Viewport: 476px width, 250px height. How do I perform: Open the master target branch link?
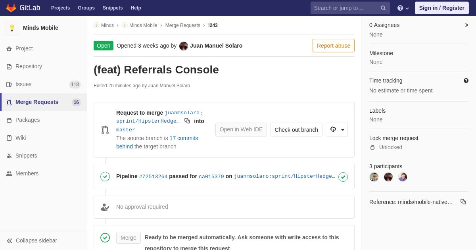tap(126, 130)
